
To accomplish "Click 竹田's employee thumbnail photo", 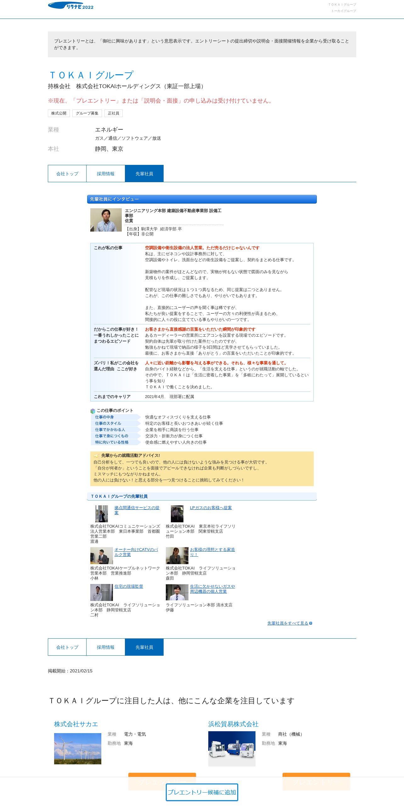I will [x=177, y=514].
